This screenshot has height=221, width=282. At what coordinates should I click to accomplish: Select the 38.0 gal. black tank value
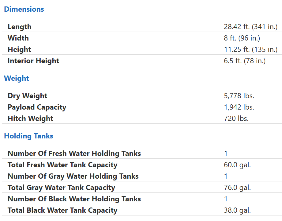pos(237,210)
